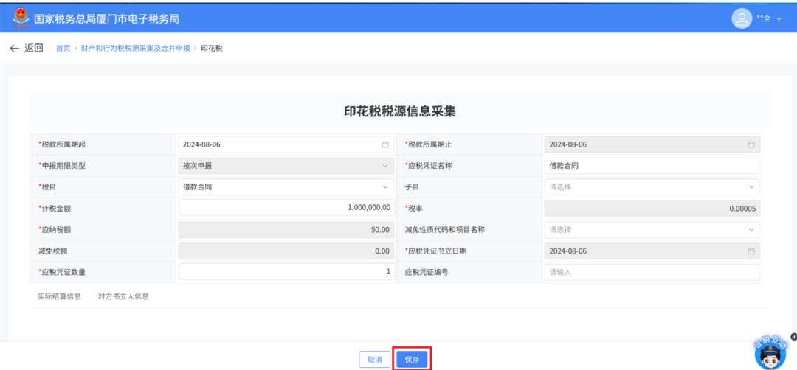Click the 税率 value field

[652, 208]
